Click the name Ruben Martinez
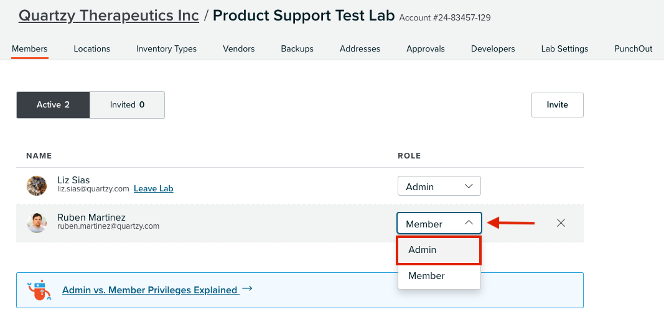Viewport: 664px width, 325px height. pyautogui.click(x=91, y=217)
